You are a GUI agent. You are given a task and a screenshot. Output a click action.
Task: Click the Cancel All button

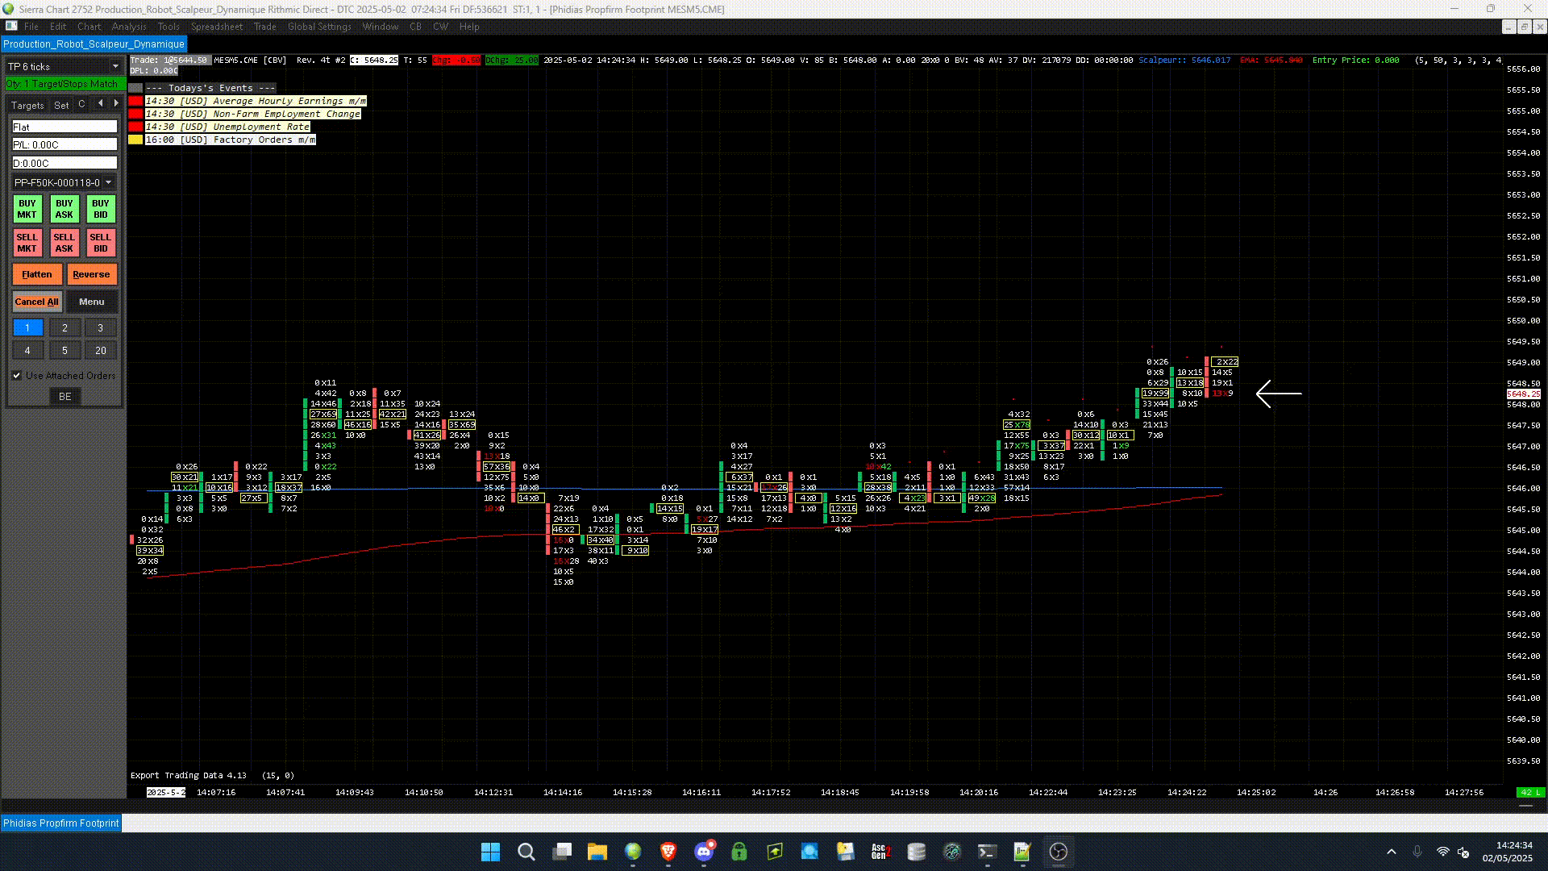tap(37, 302)
